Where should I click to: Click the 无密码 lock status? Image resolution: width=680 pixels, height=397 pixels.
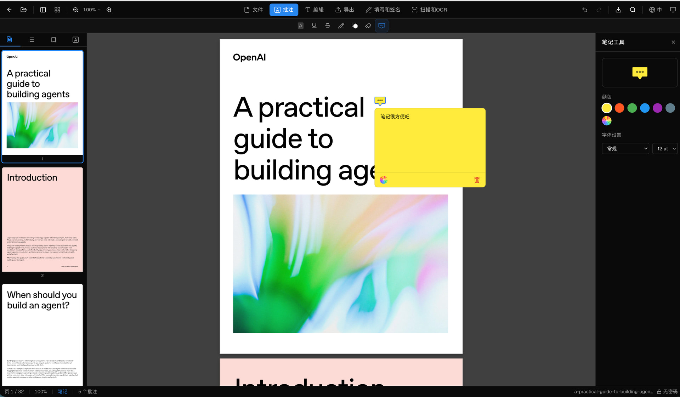point(667,392)
